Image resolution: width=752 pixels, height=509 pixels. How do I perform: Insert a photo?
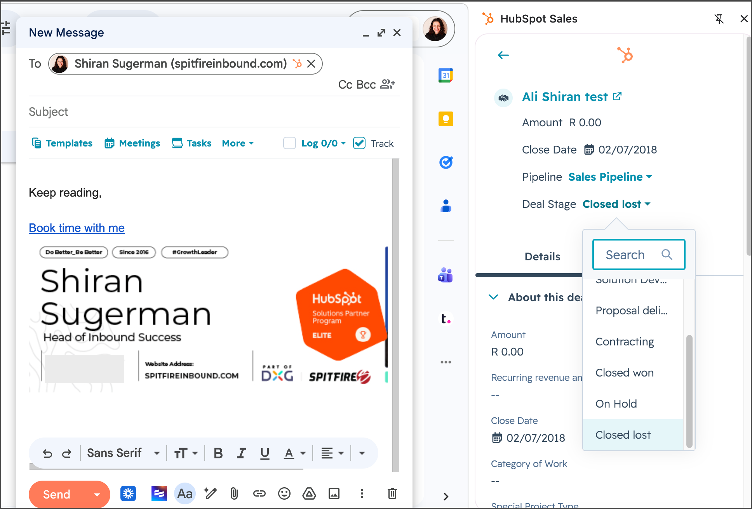[x=334, y=494]
